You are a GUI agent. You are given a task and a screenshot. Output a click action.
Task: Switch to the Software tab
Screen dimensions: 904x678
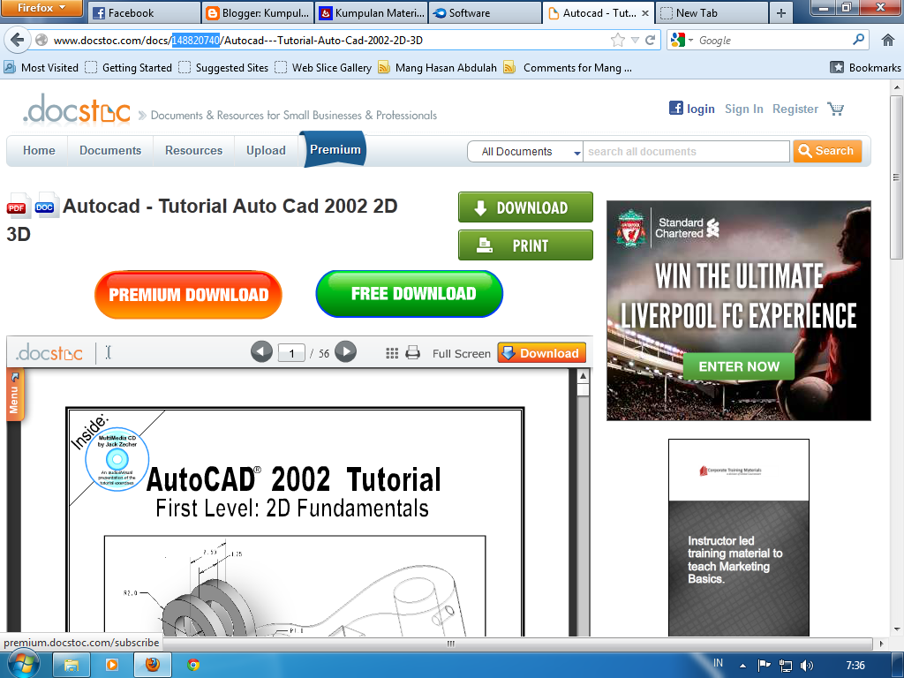coord(485,12)
